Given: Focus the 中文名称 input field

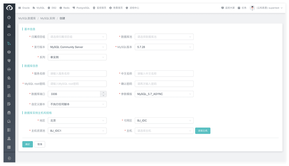Looking at the screenshot, I should 164,74.
